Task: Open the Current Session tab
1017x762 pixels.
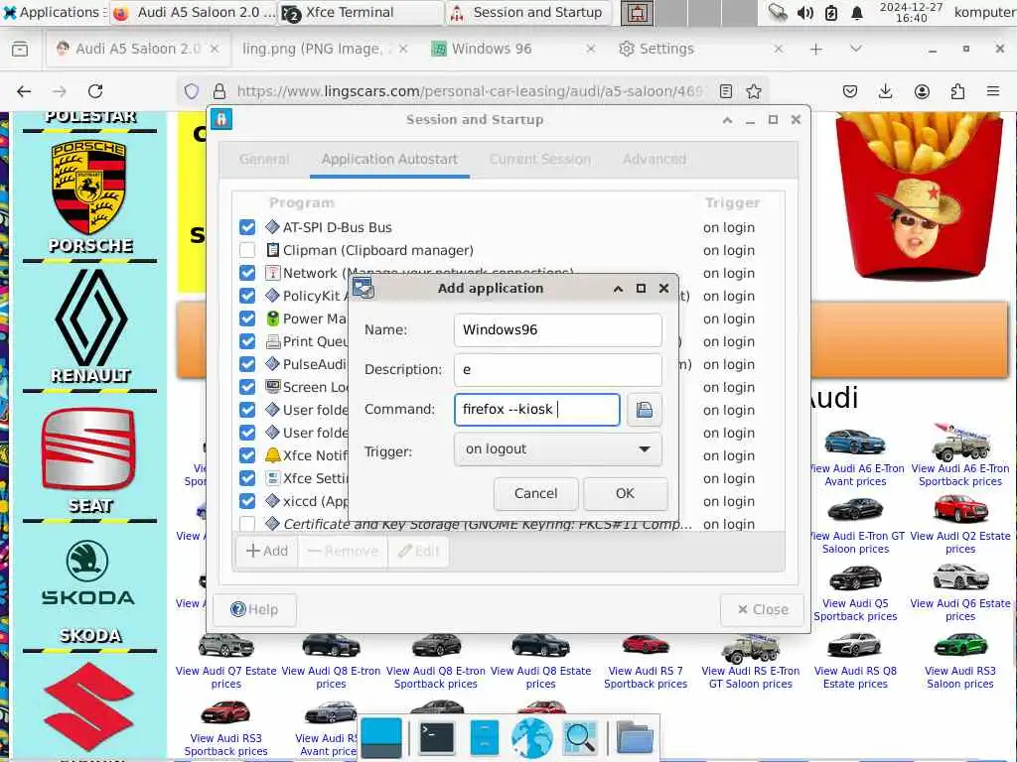Action: click(x=539, y=160)
